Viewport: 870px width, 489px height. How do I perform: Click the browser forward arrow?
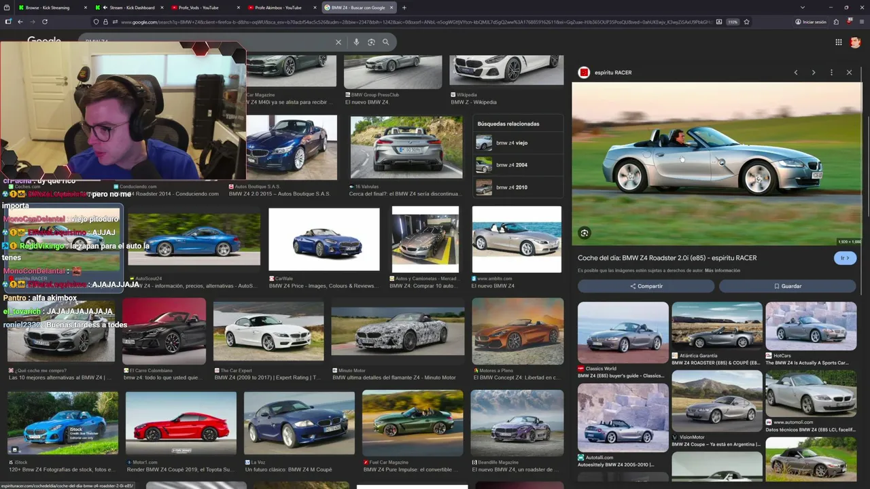click(32, 22)
